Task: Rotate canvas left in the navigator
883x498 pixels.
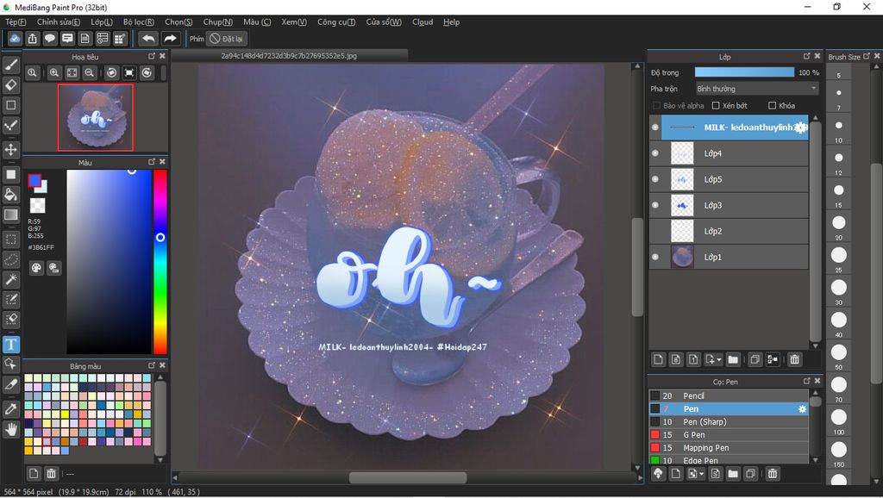Action: coord(111,72)
